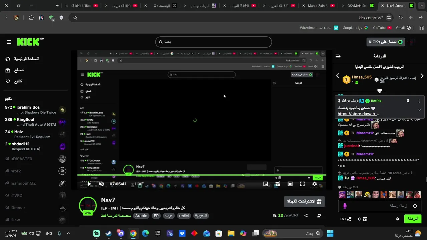This screenshot has height=240, width=427.
Task: Open mamdouhMZ offline channel
Action: tap(35, 183)
